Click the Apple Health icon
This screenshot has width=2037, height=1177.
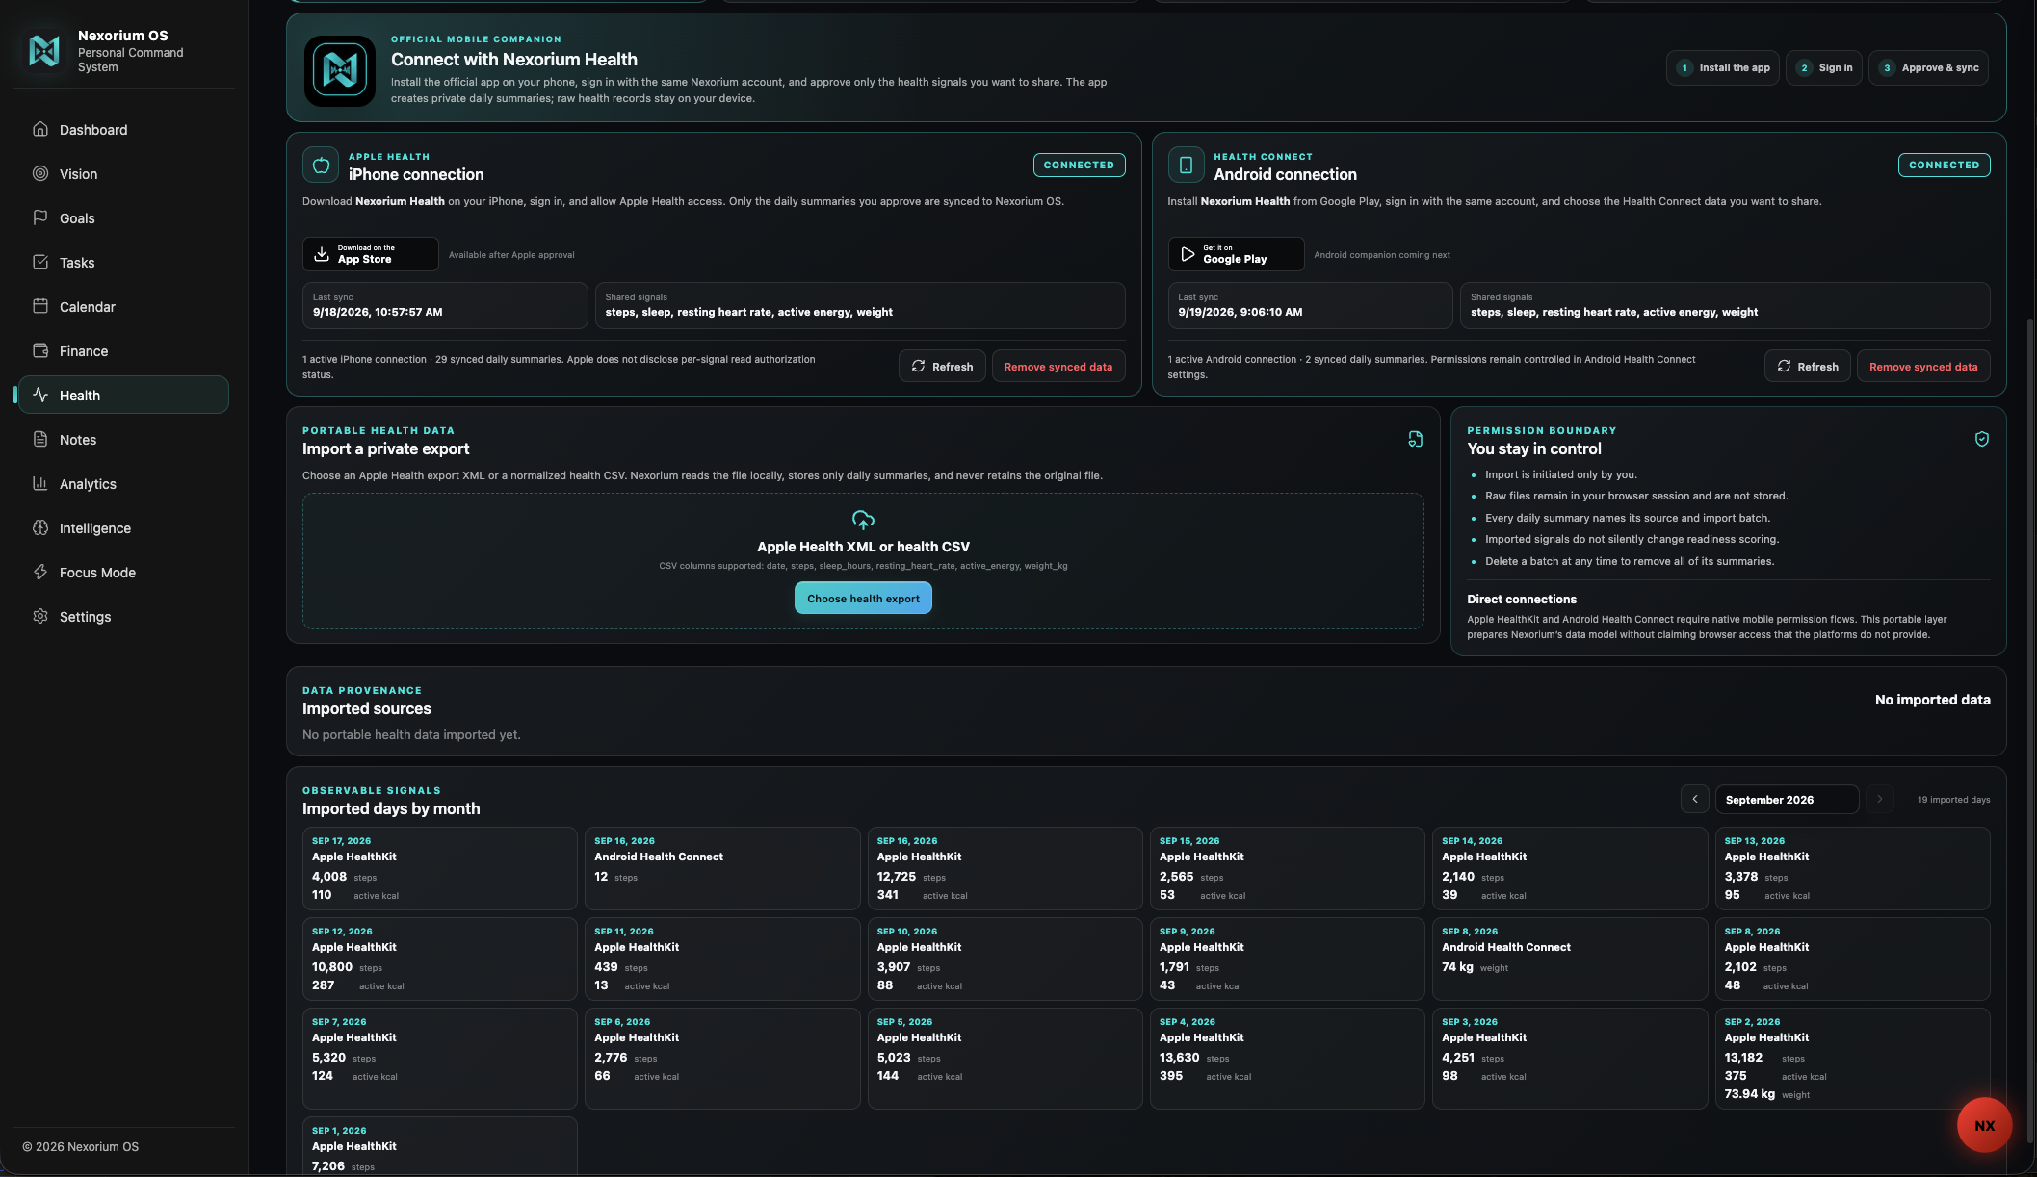[321, 165]
